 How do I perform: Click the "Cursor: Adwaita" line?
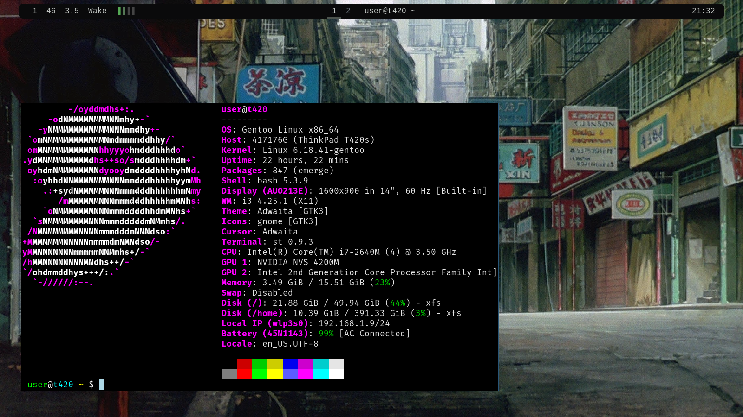[x=260, y=232]
